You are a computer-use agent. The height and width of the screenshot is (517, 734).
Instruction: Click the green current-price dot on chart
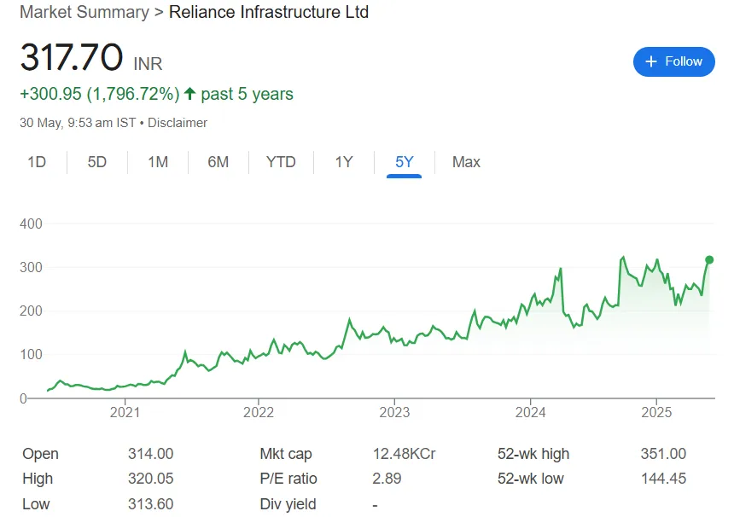(x=709, y=259)
